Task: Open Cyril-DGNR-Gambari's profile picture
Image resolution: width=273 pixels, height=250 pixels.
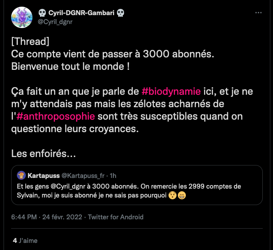Action: tap(22, 17)
